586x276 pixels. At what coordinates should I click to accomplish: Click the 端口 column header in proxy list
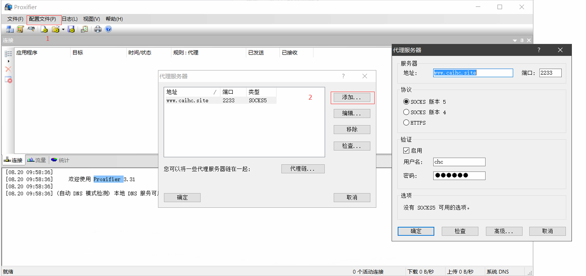click(233, 92)
